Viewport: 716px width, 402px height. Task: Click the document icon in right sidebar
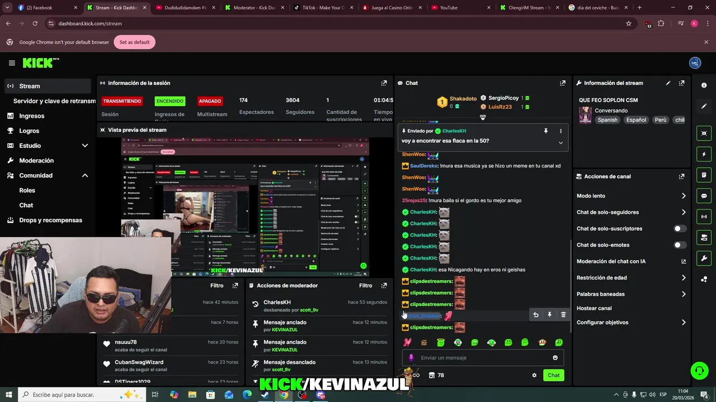704,175
